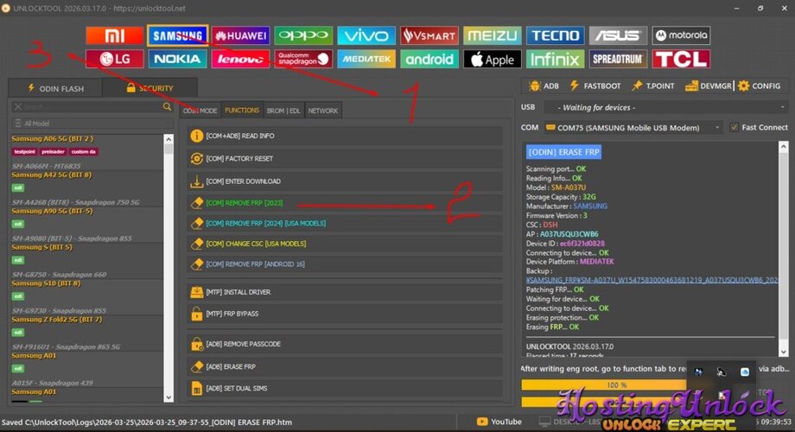
Task: Select the Motorola brand logo
Action: click(680, 35)
